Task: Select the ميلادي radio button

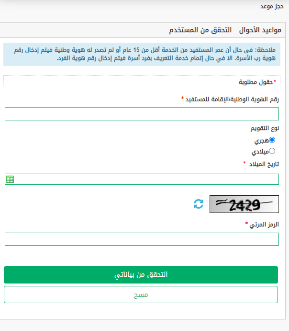Action: click(x=272, y=151)
